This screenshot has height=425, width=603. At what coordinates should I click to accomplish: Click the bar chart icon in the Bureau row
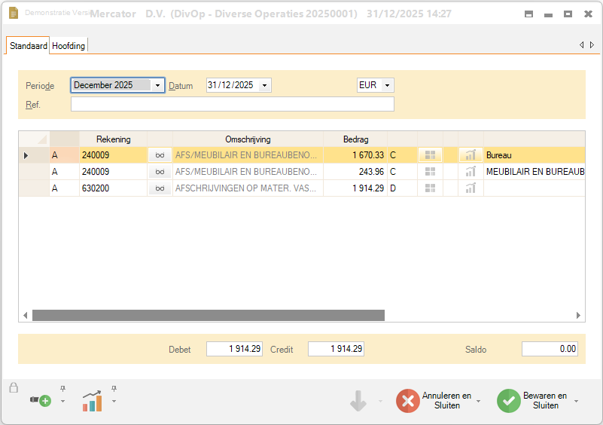(471, 155)
